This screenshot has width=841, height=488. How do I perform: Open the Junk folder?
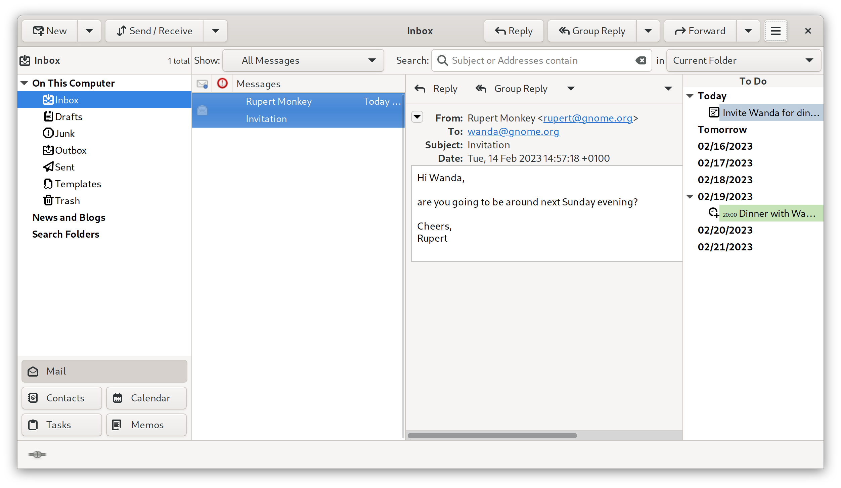pos(64,134)
